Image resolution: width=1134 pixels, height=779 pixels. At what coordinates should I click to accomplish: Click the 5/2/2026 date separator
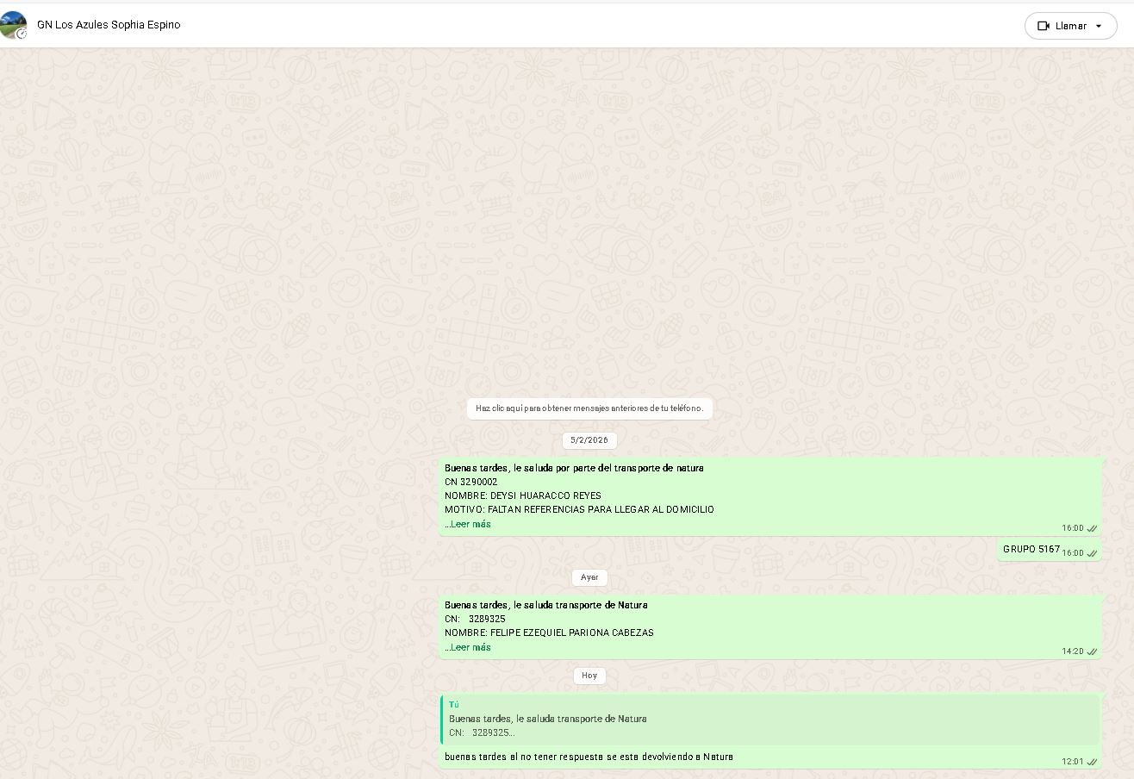tap(589, 440)
